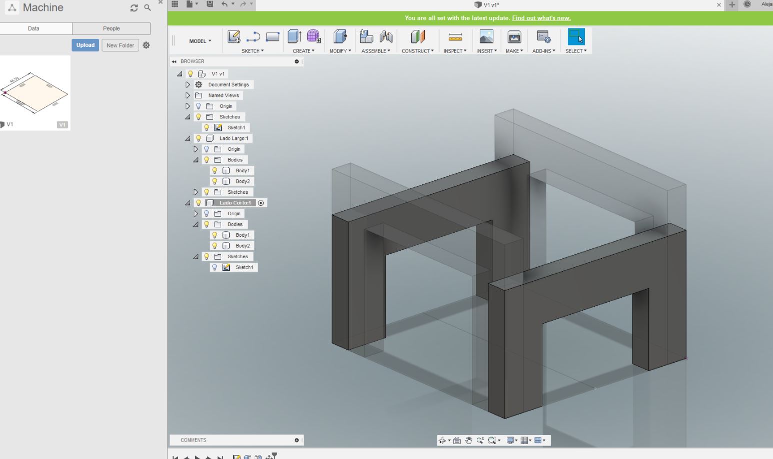This screenshot has height=459, width=773.
Task: Hide Body1 under Lado Largo
Action: pos(215,170)
